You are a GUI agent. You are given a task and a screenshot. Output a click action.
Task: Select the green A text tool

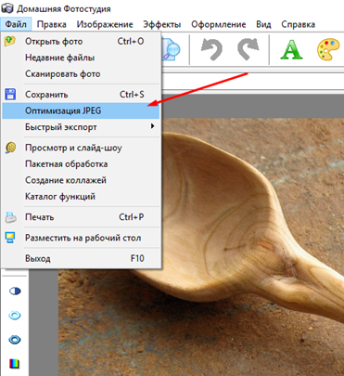tap(291, 49)
